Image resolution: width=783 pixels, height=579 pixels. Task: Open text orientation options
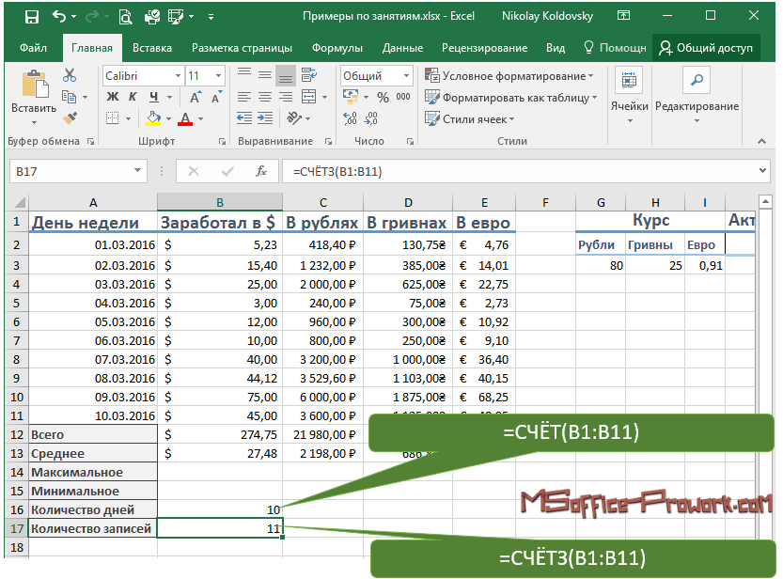coord(293,118)
